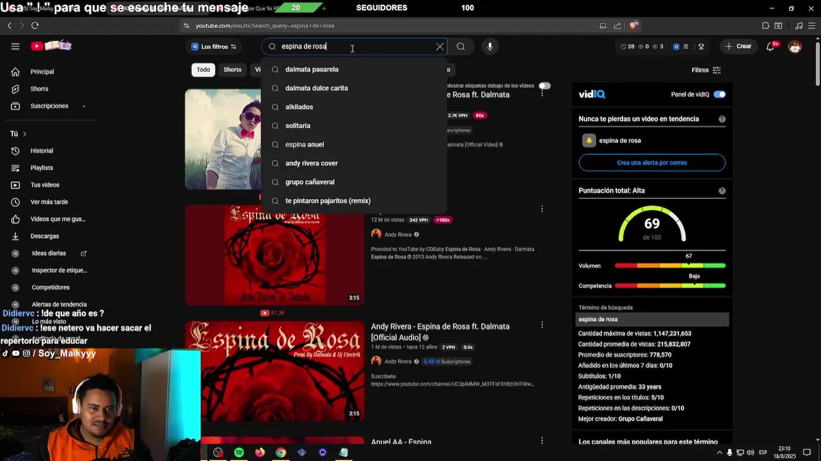Choose suggestion andy rivera cover

tap(354, 163)
